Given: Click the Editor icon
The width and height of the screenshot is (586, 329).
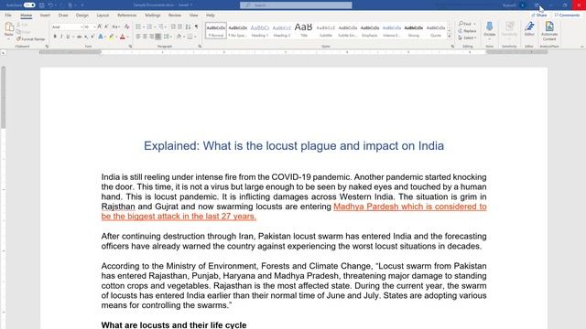Looking at the screenshot, I should [529, 29].
